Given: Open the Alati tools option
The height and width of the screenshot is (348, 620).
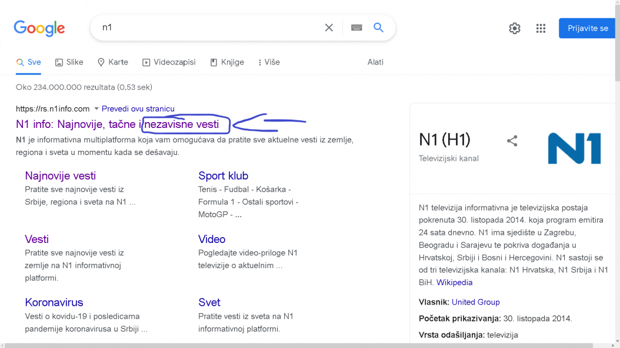Looking at the screenshot, I should click(x=375, y=62).
